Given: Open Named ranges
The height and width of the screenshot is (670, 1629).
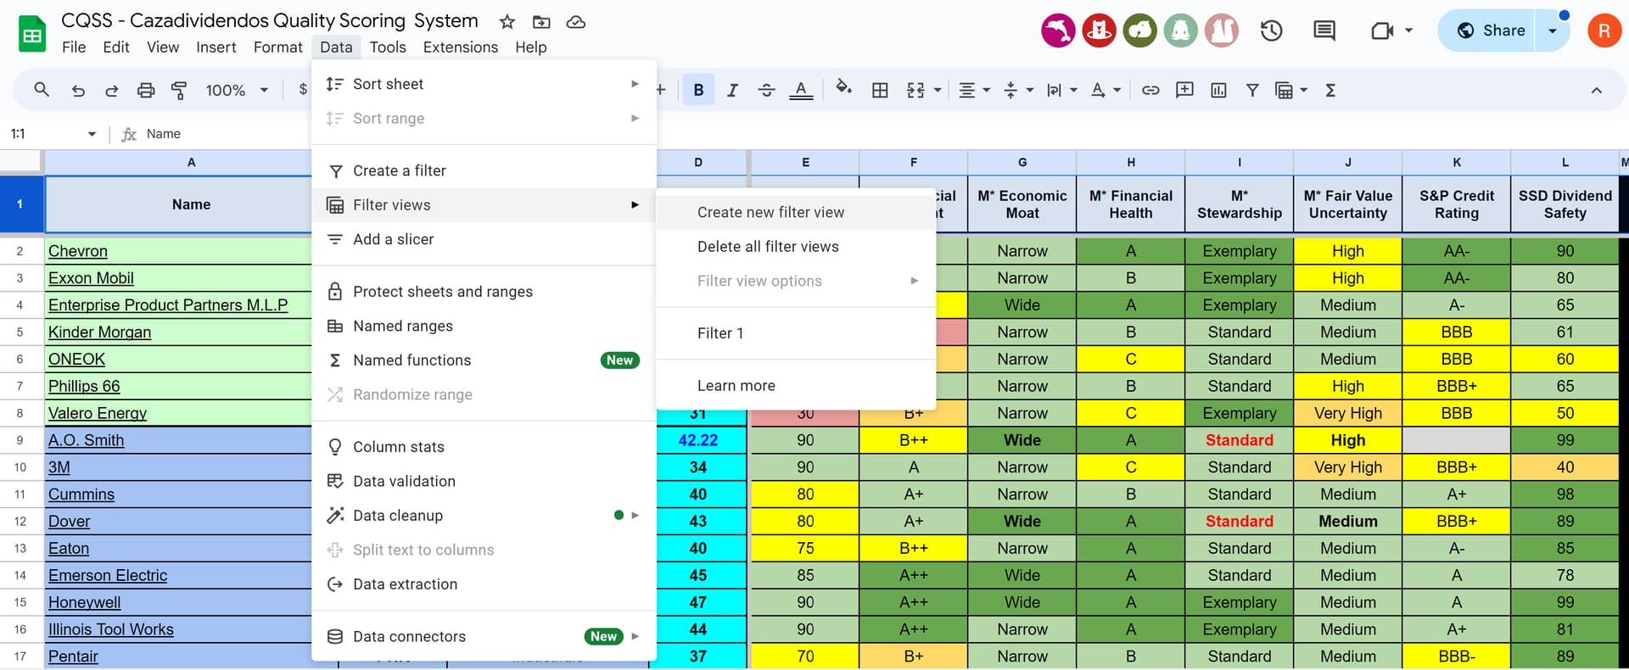Looking at the screenshot, I should tap(484, 326).
